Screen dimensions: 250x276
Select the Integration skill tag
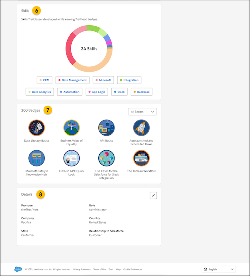tap(129, 80)
